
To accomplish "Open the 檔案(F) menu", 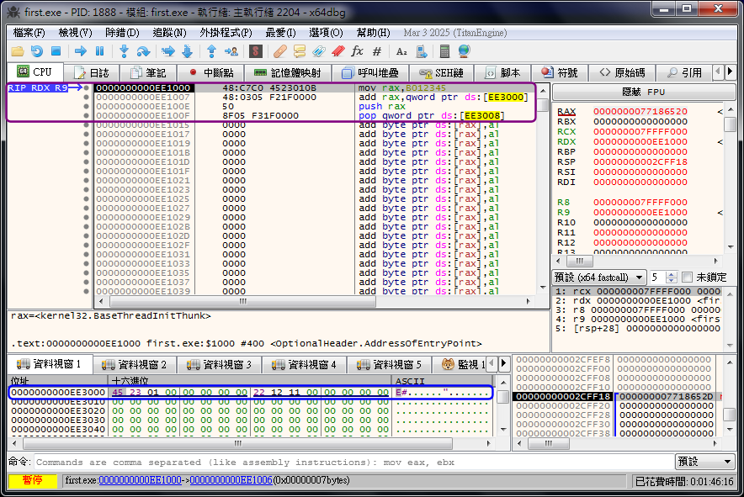I will [x=29, y=32].
